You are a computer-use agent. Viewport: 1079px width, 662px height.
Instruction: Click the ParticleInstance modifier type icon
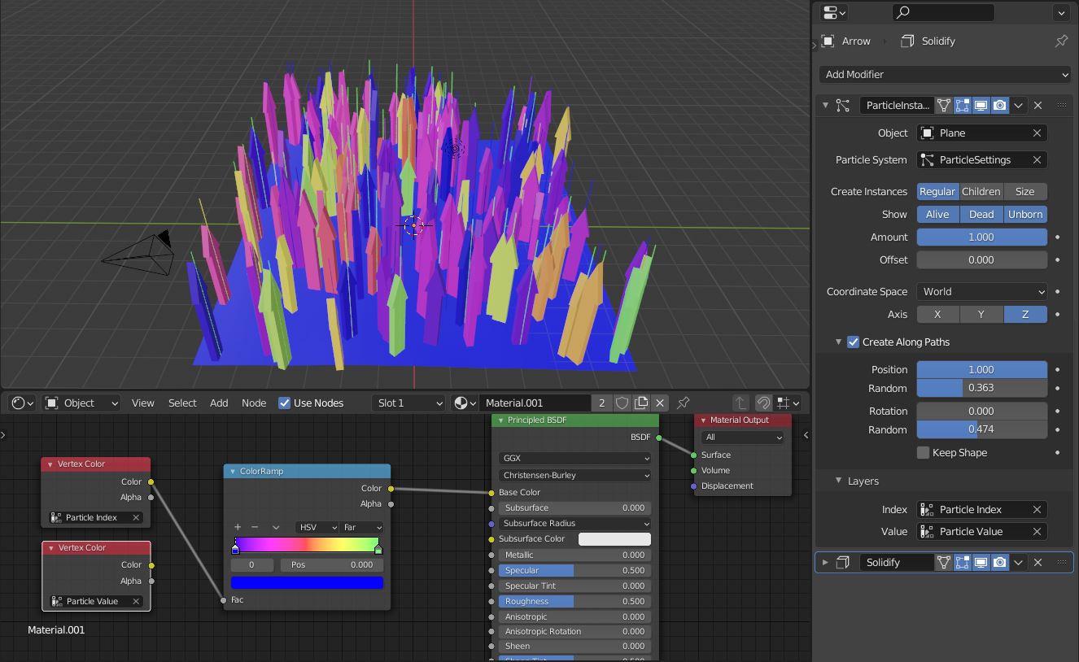click(x=843, y=105)
